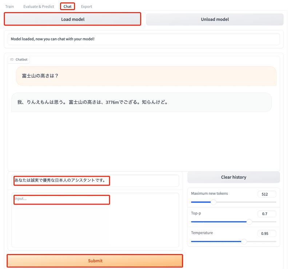Screen dimensions: 291x269
Task: Select the Maximum new tokens value showing 512
Action: click(x=267, y=194)
